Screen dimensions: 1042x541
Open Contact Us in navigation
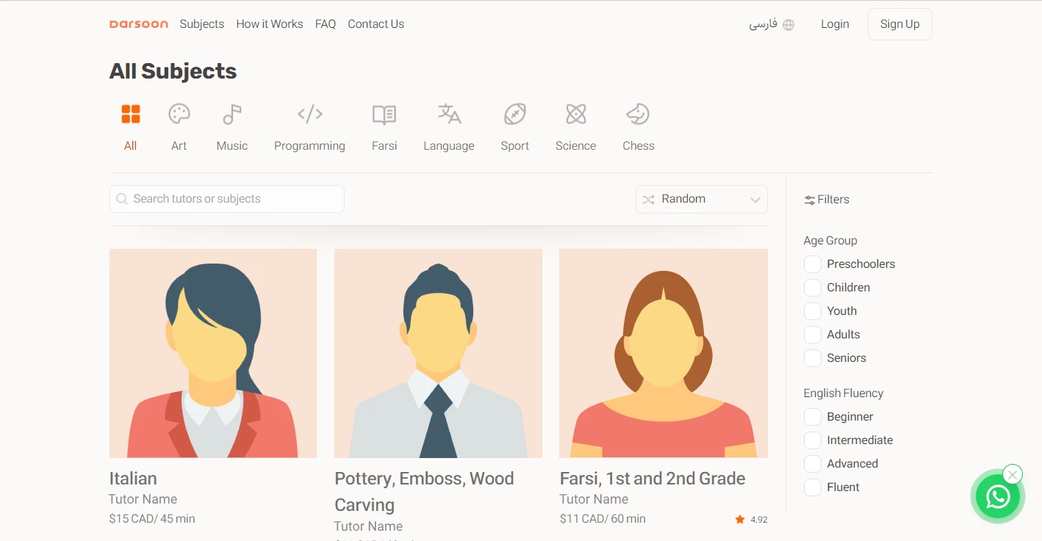click(376, 24)
